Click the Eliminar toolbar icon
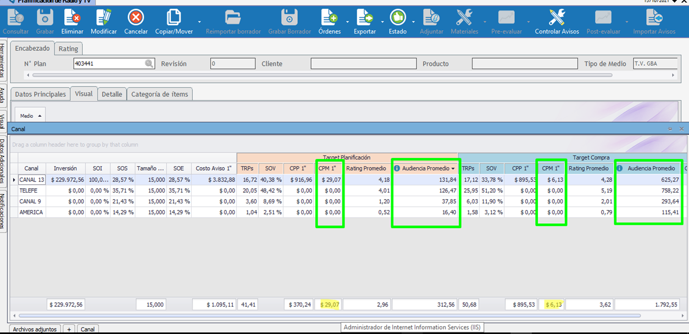This screenshot has width=689, height=334. pos(72,18)
